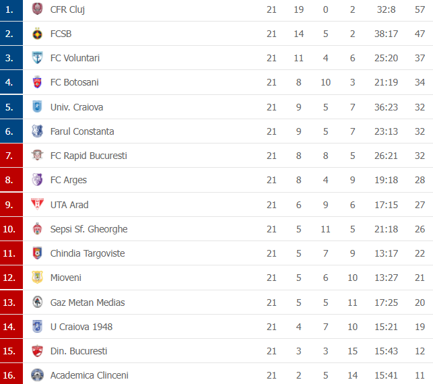433x384 pixels.
Task: Click the CFR Cluj club crest
Action: (37, 9)
